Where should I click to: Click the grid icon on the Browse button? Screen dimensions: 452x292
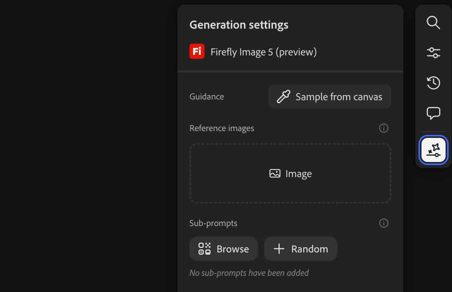click(x=205, y=249)
